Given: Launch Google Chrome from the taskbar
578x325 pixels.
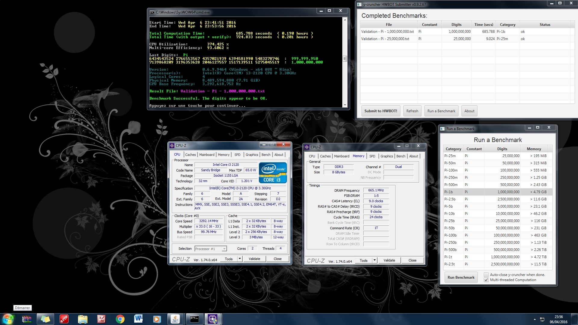Looking at the screenshot, I should click(120, 319).
